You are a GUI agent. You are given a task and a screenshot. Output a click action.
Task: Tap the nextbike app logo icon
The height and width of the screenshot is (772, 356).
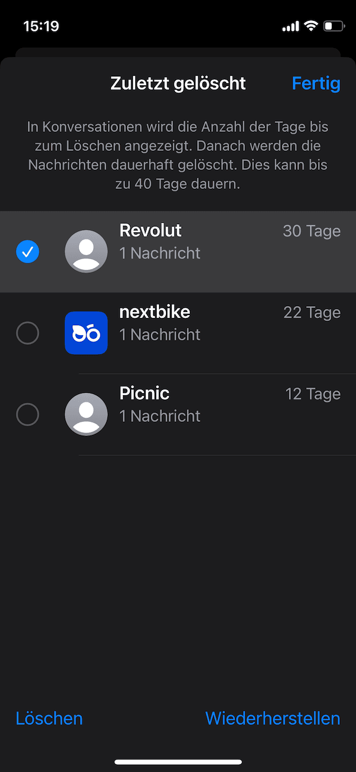(x=86, y=333)
